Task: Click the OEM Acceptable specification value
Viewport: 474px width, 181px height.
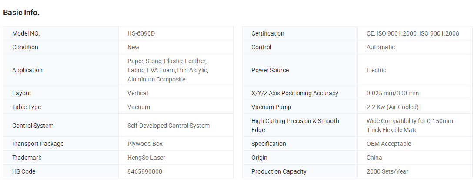Action: click(388, 144)
